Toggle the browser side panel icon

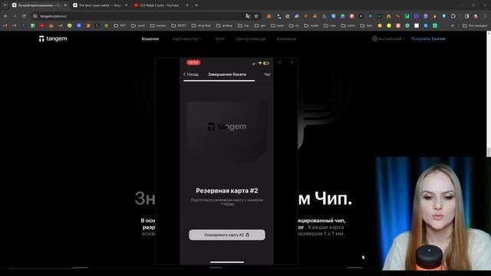[467, 16]
